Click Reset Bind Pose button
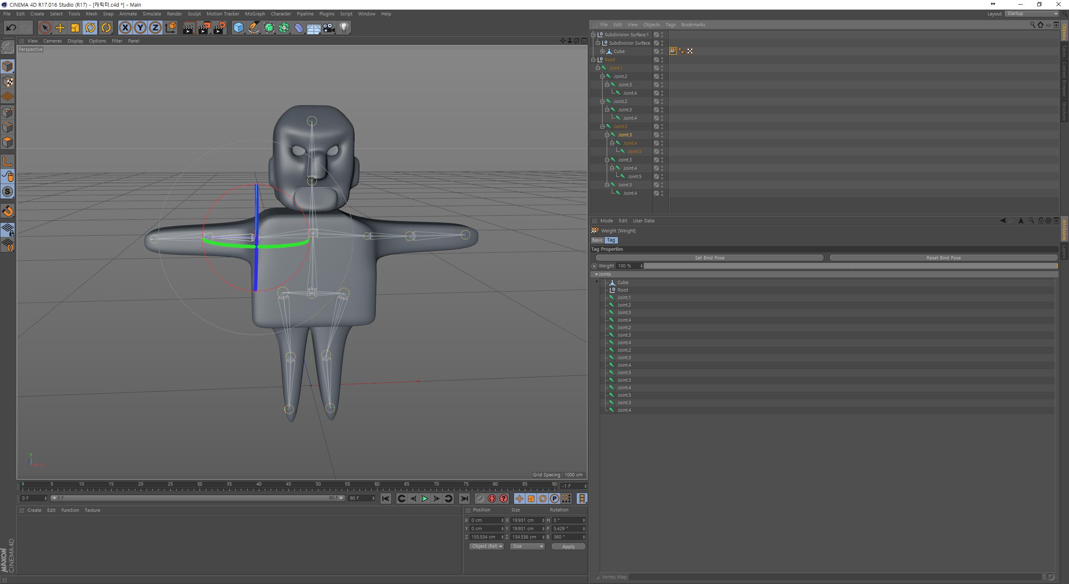 tap(943, 258)
